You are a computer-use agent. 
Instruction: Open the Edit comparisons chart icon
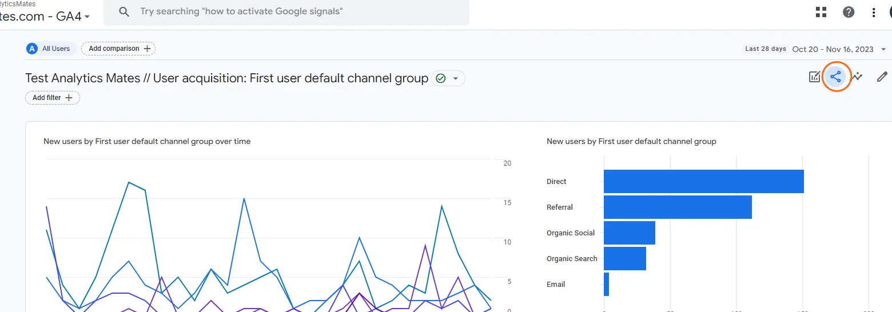click(815, 77)
